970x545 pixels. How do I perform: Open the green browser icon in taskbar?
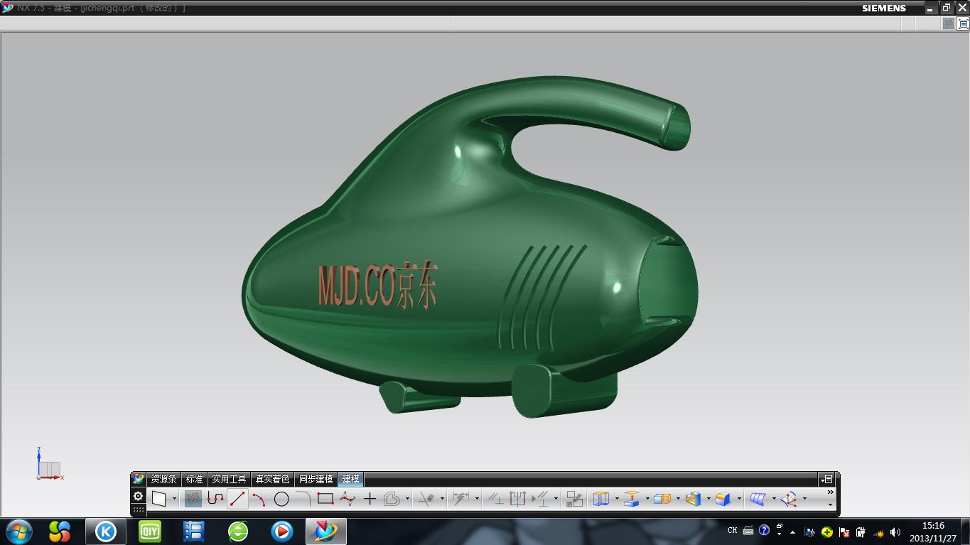pos(238,531)
